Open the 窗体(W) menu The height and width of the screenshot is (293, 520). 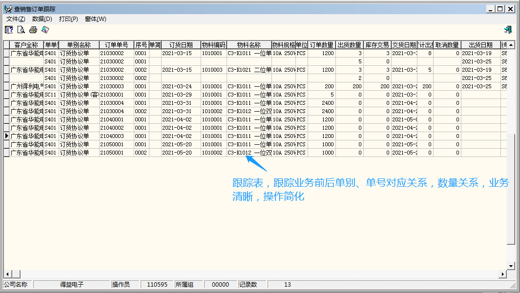[x=95, y=19]
